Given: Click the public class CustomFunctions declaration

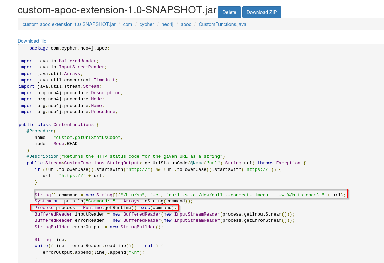Looking at the screenshot, I should pos(58,125).
